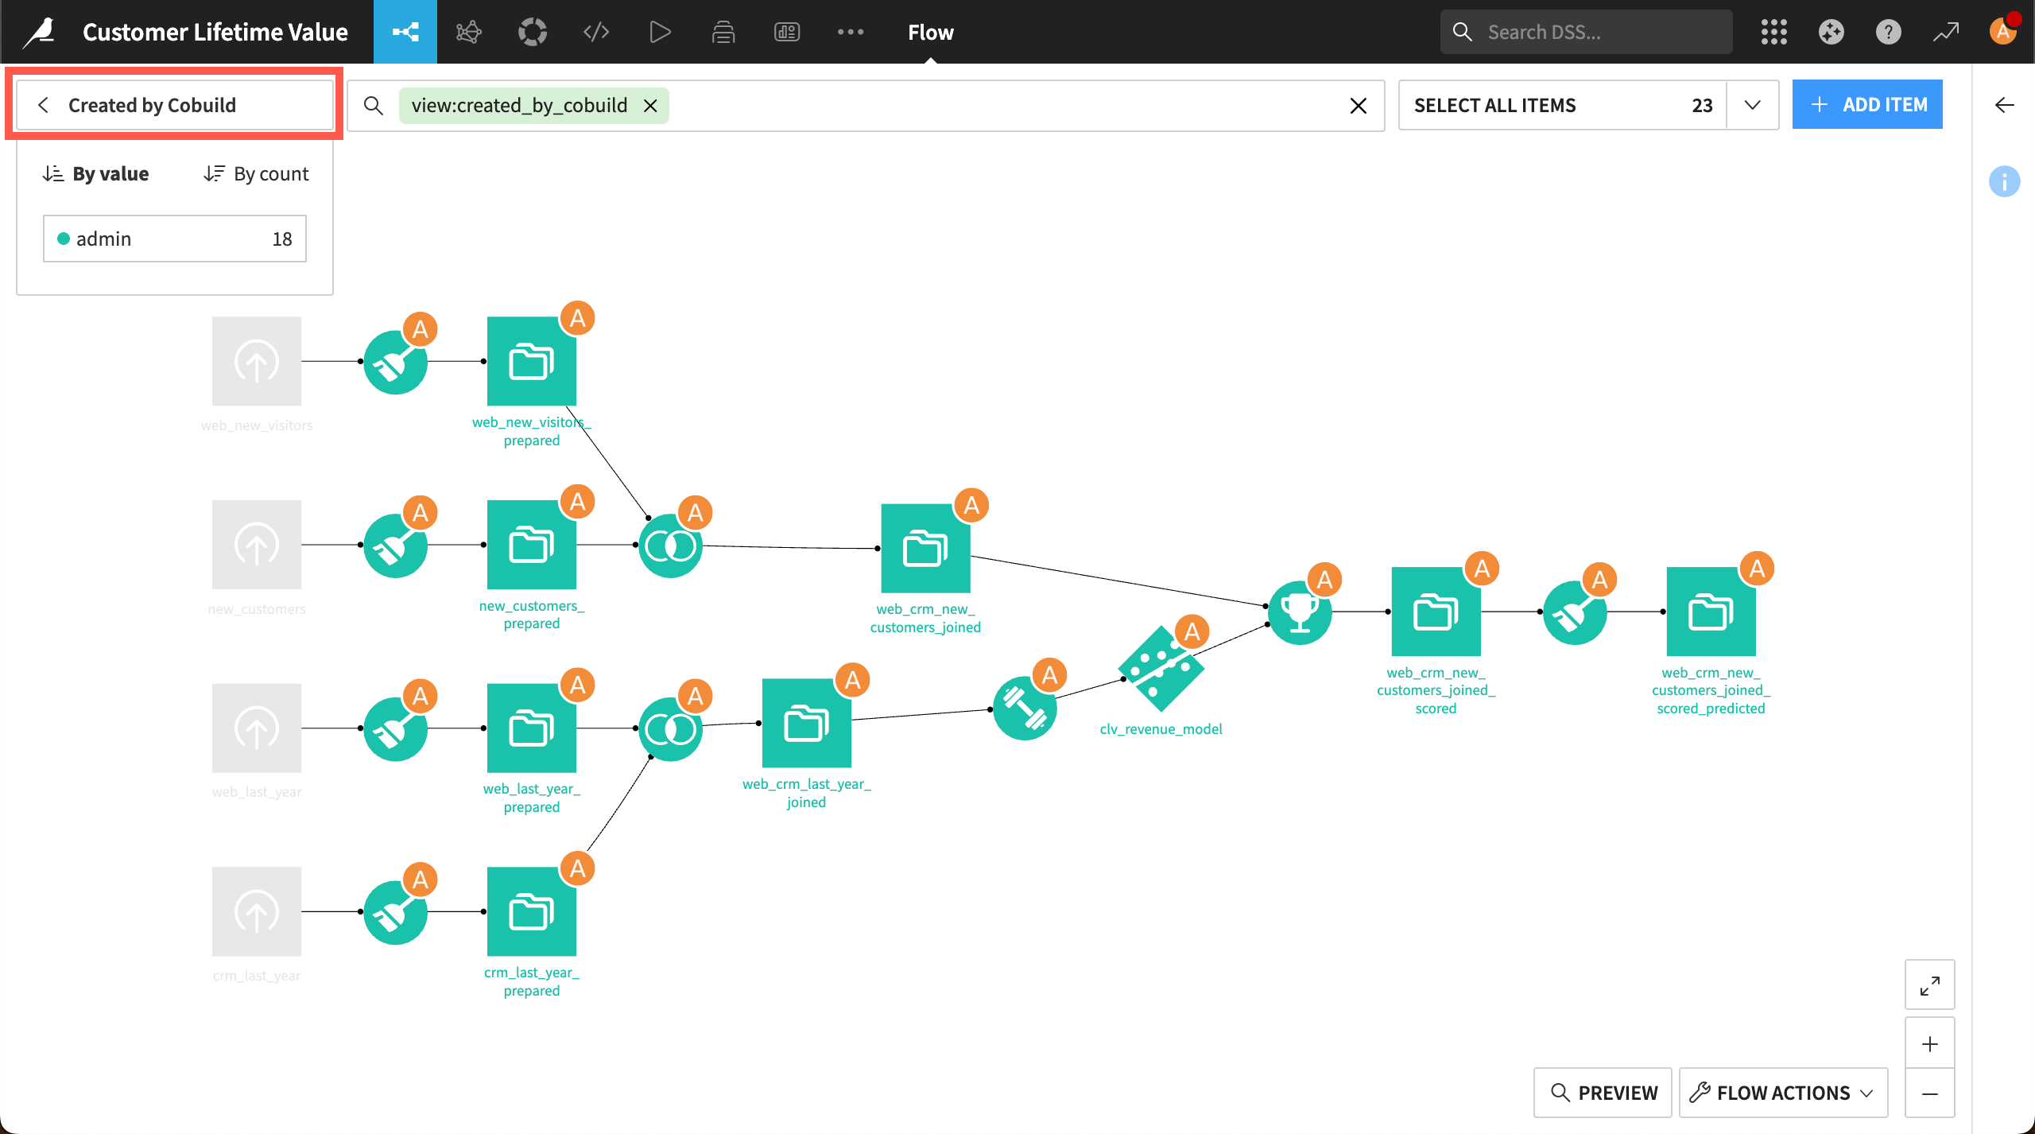The height and width of the screenshot is (1134, 2035).
Task: Open the printer-like tray nav icon
Action: point(723,32)
